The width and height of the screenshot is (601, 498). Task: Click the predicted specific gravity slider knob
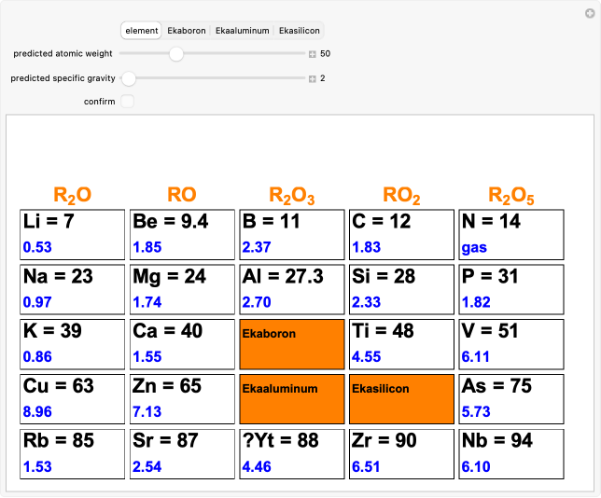pyautogui.click(x=130, y=78)
